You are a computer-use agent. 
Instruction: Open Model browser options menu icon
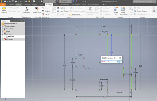(24, 21)
